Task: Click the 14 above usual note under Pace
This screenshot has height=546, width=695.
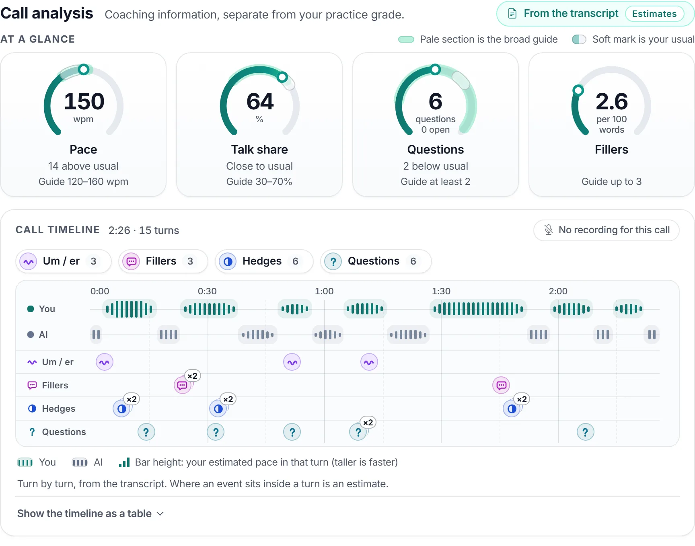Action: 83,166
